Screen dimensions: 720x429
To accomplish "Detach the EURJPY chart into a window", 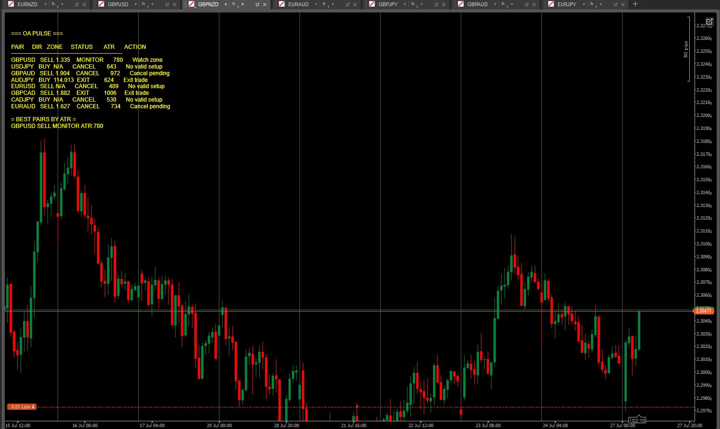I will point(615,4).
